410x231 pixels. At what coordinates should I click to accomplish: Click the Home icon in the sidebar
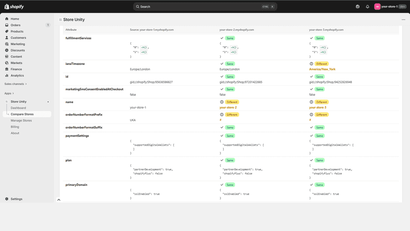point(7,19)
